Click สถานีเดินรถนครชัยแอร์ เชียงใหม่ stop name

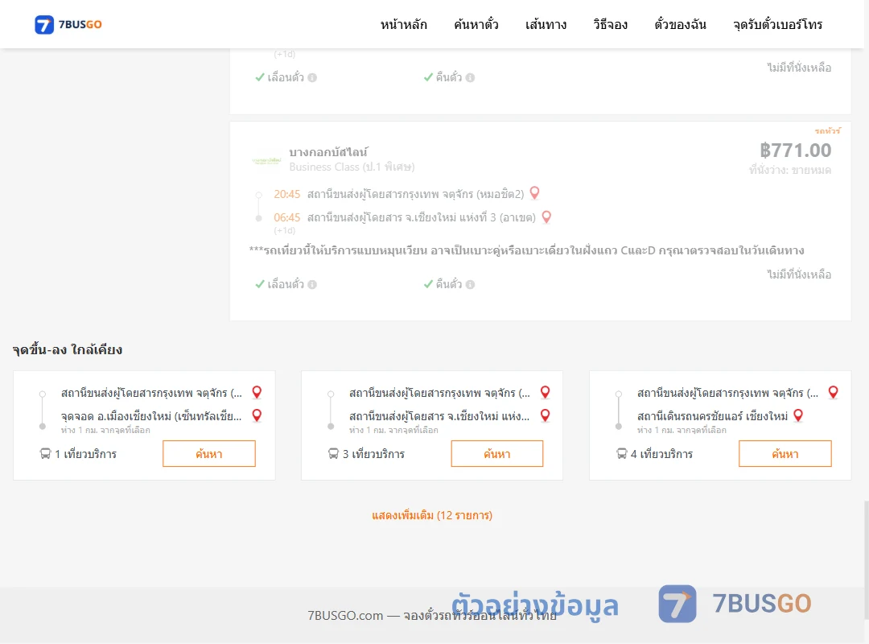(x=712, y=416)
